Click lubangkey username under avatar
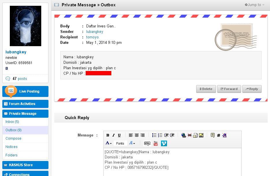The image size is (270, 176). pos(16,52)
